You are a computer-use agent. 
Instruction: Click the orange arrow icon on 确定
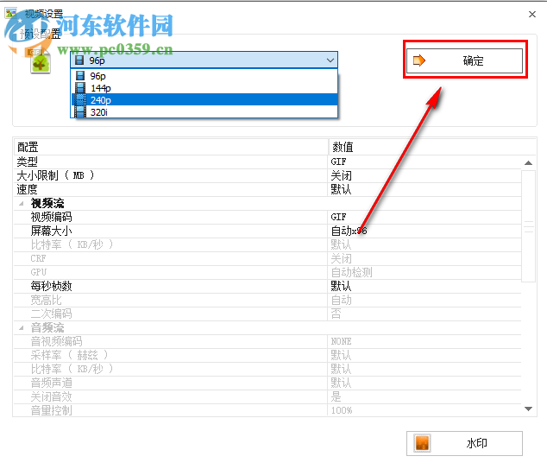pos(419,60)
